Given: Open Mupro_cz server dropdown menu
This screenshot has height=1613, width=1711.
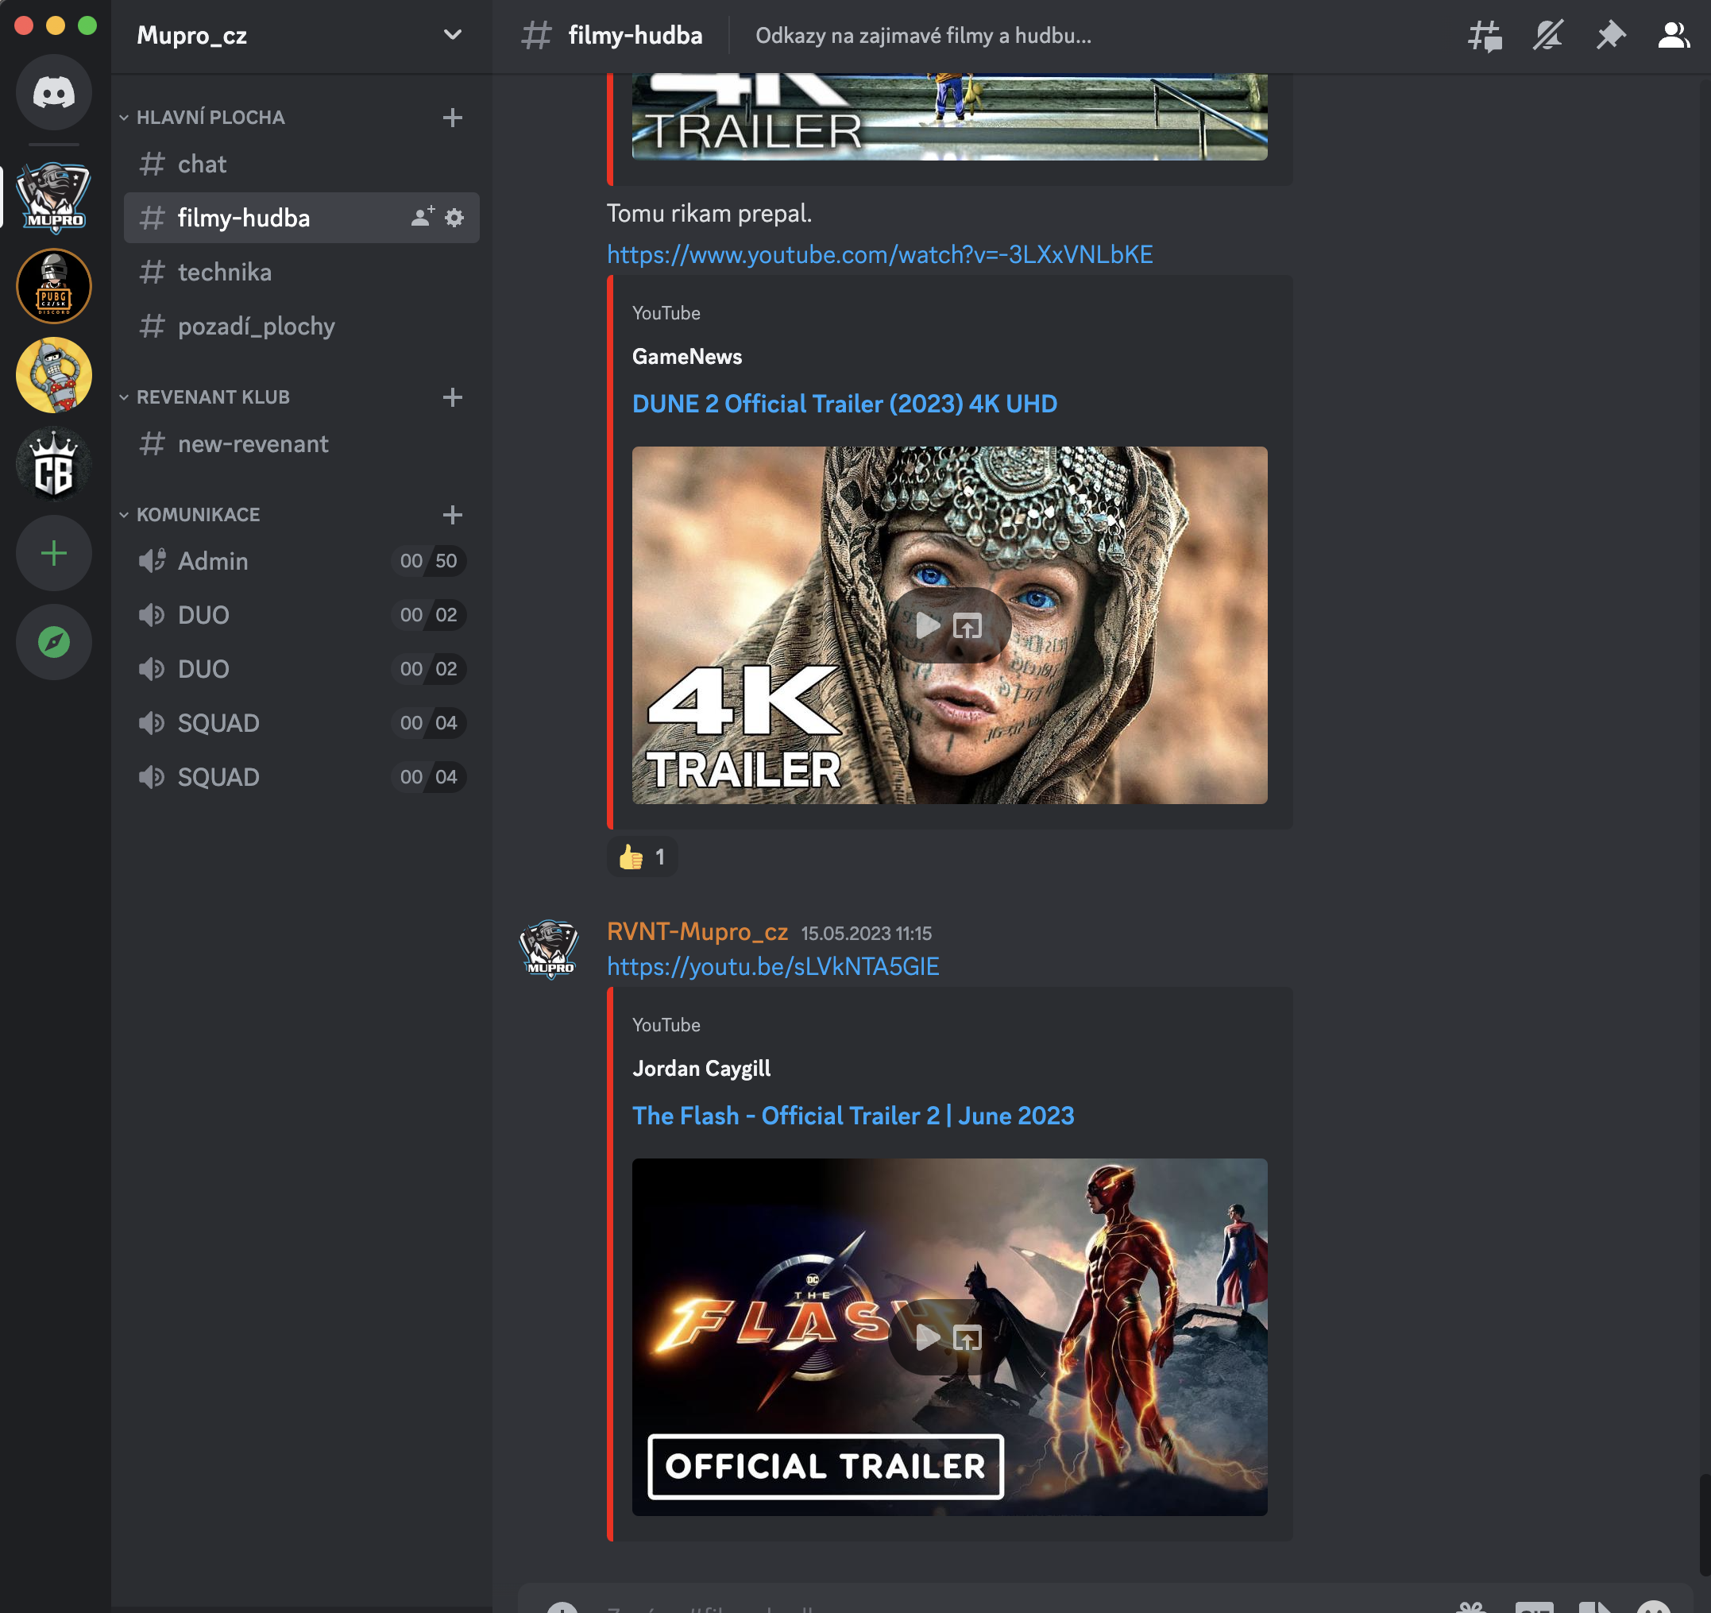Looking at the screenshot, I should coord(453,35).
